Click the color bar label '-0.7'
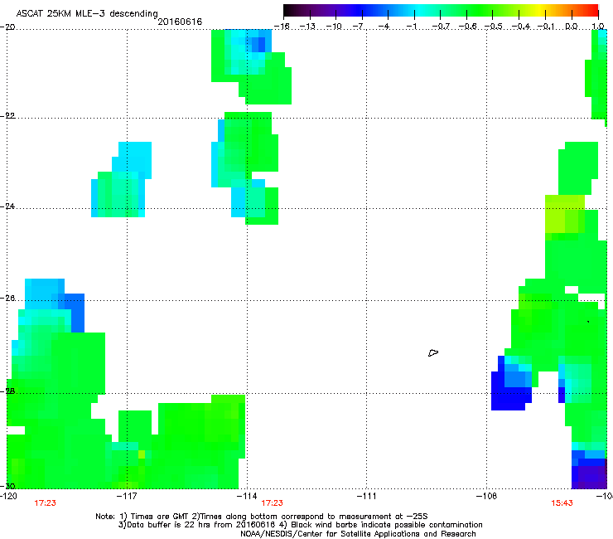The image size is (613, 539). (x=441, y=27)
